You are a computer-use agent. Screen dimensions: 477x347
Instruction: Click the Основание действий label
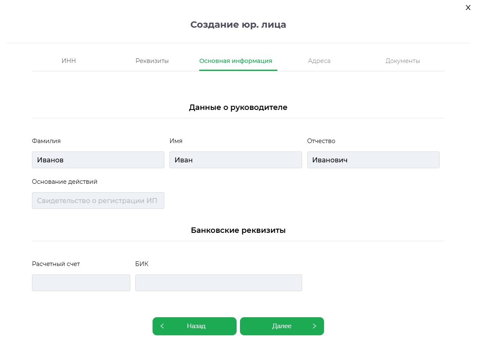64,182
